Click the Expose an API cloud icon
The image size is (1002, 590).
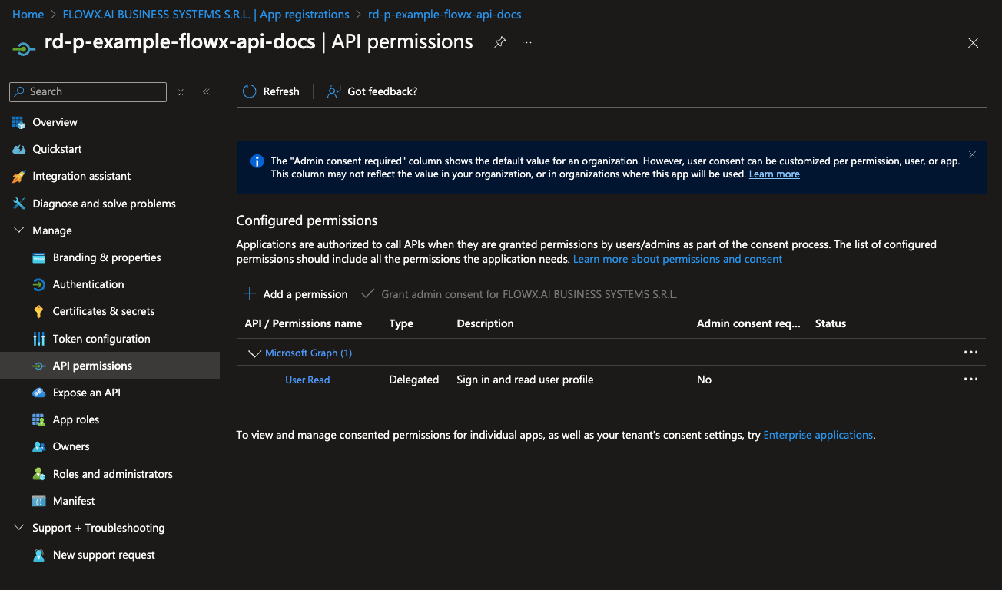pos(38,393)
